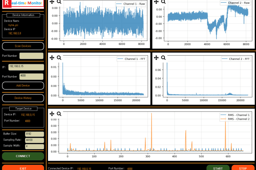
Task: Activate zoom magnifier on the RMS plot
Action: (x=59, y=114)
